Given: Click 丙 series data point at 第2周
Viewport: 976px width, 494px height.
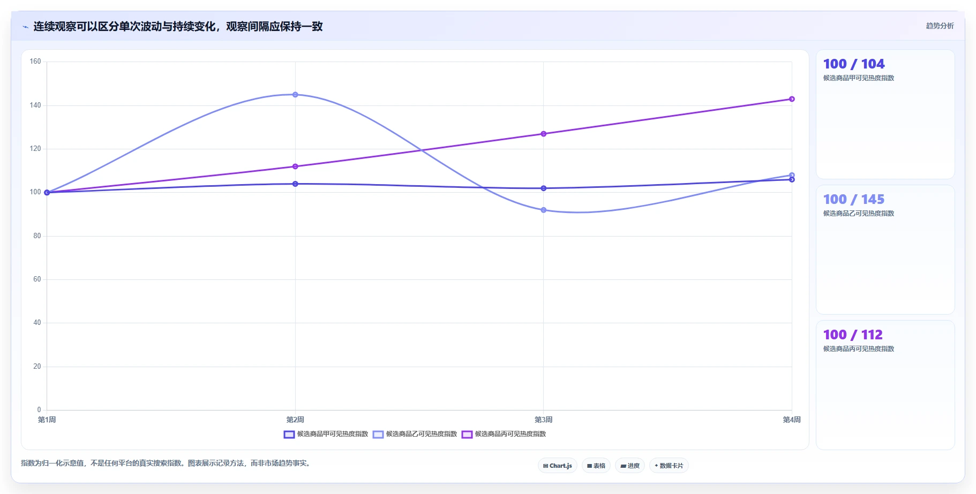Looking at the screenshot, I should click(x=295, y=166).
